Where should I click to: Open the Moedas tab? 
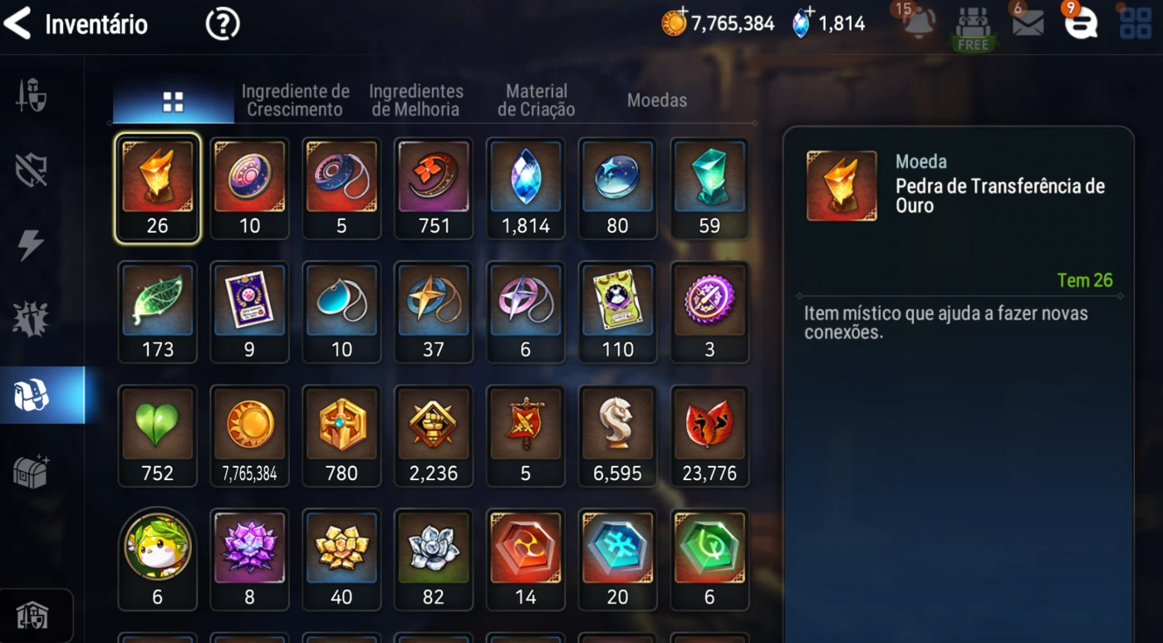(x=657, y=101)
